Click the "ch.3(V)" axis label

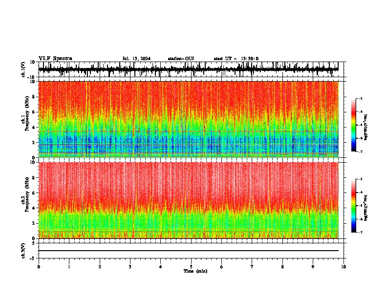[x=23, y=251]
